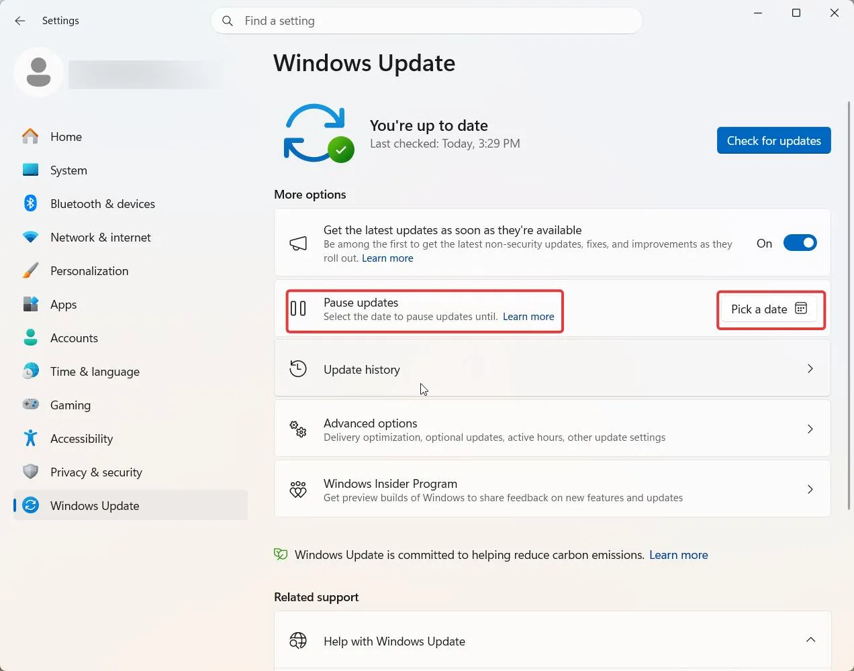
Task: Click the Apps icon in sidebar
Action: [x=30, y=304]
